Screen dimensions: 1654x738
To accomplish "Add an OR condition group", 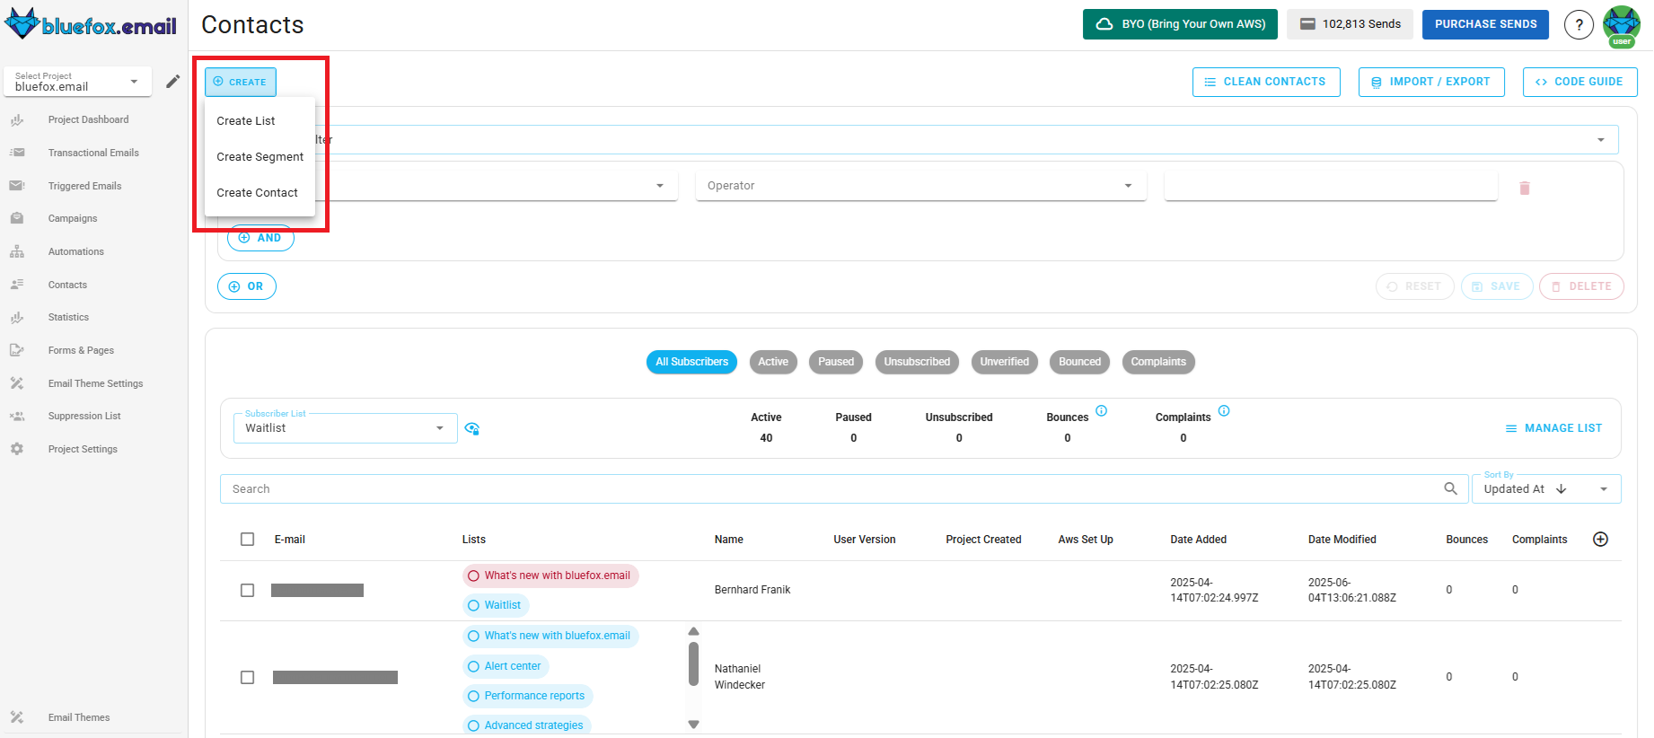I will [247, 286].
